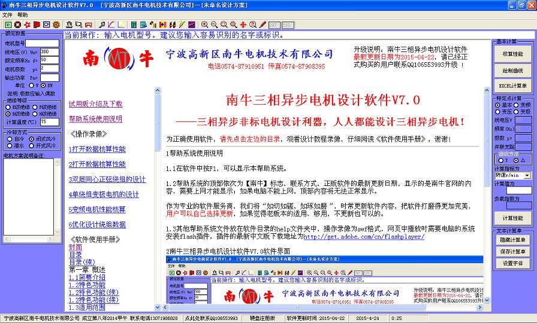Click the blue book icon

143,25
